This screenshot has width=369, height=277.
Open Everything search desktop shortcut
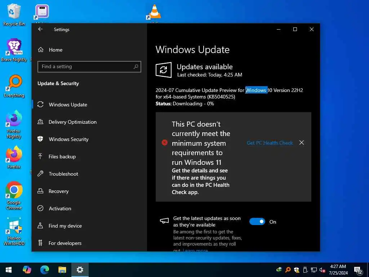14,86
